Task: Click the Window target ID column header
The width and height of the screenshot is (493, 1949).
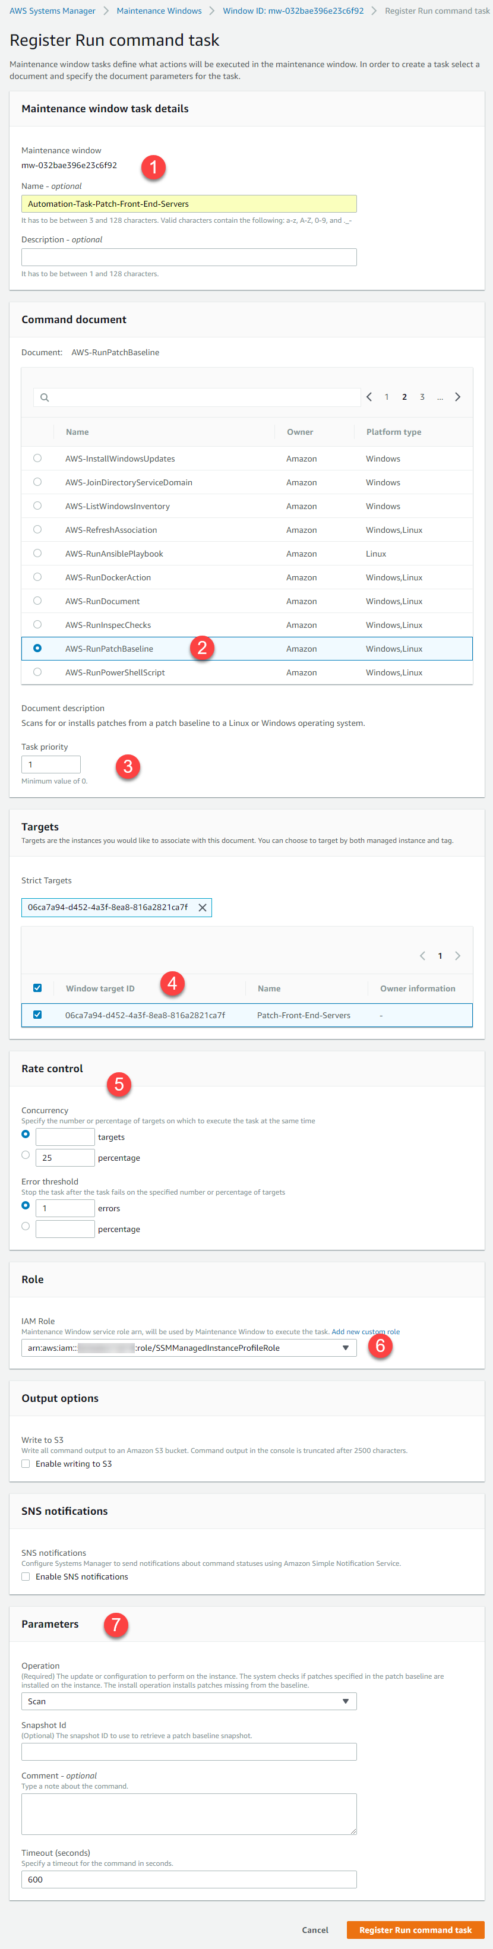Action: pos(100,988)
